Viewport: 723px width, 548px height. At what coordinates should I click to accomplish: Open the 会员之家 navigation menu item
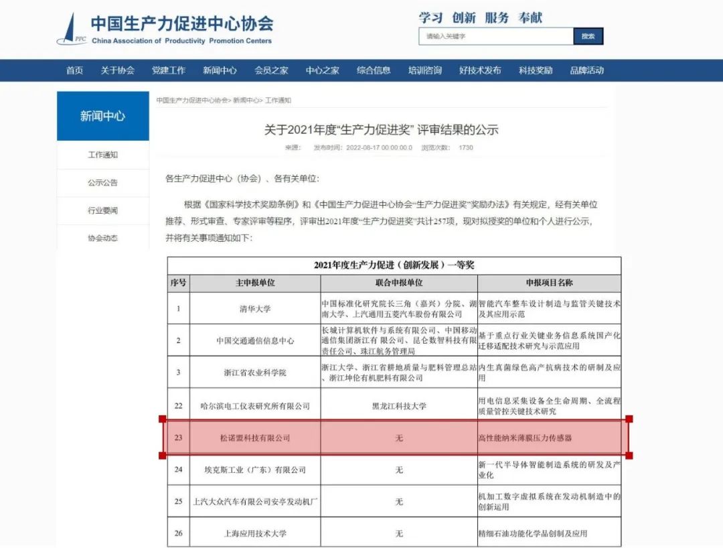tap(271, 70)
